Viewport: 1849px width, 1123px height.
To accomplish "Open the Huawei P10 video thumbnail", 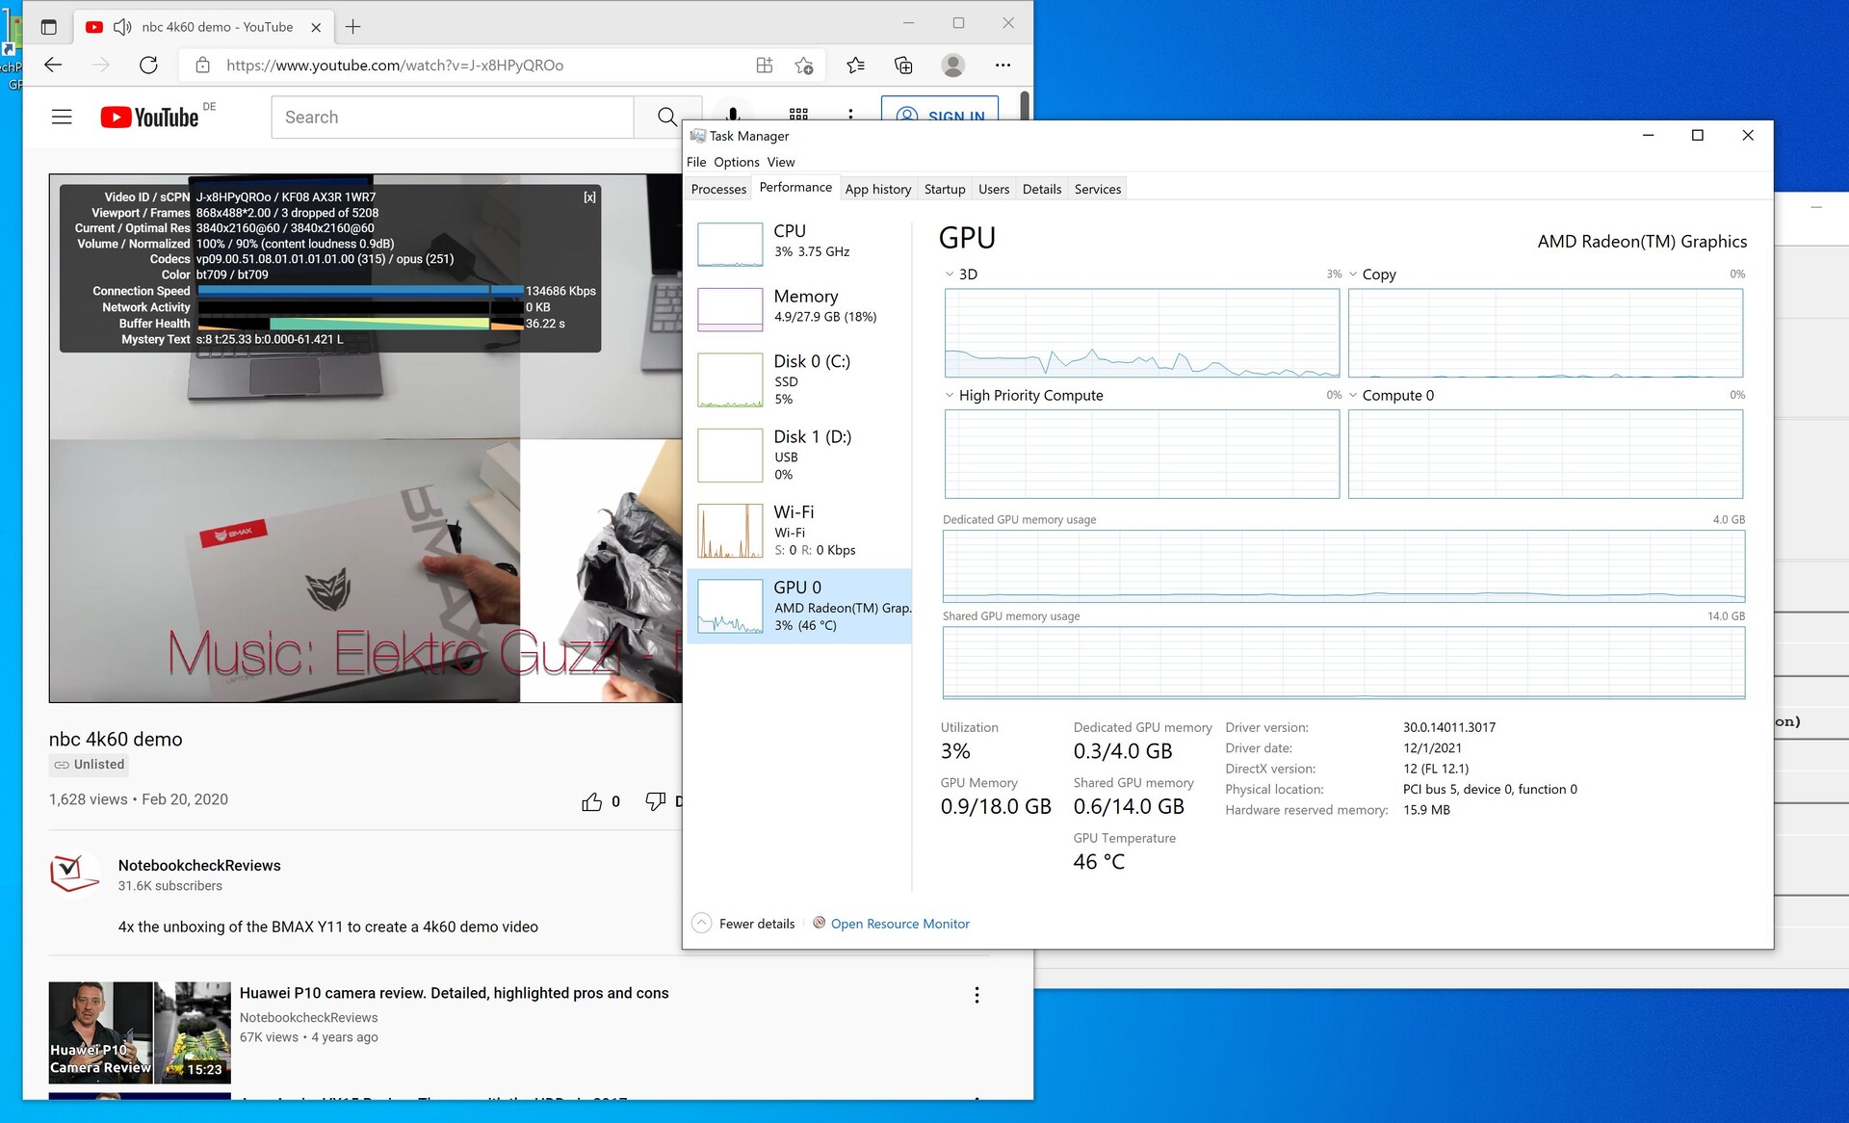I will (140, 1032).
